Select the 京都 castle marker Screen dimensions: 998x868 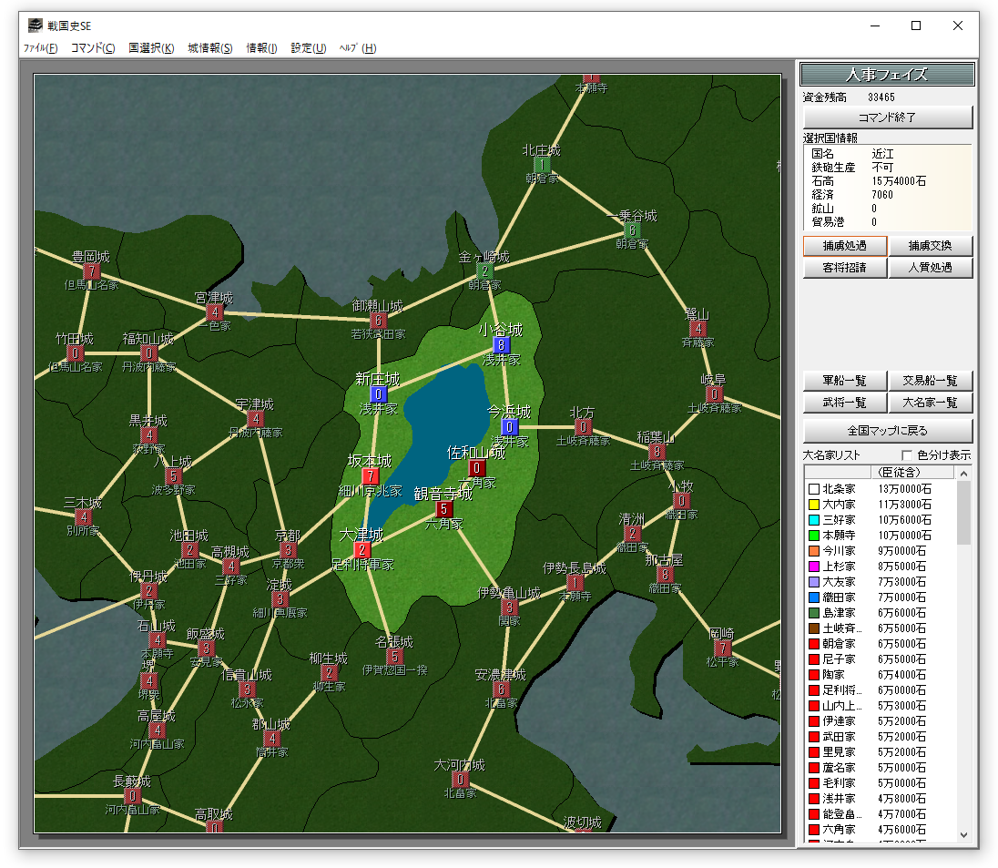288,550
